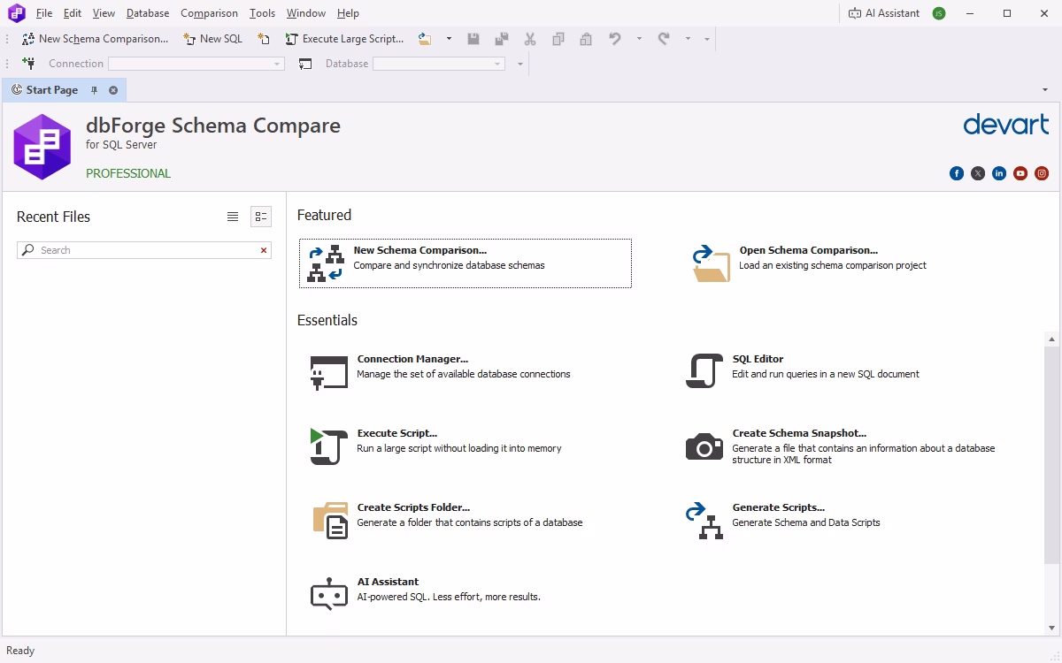Screen dimensions: 1062x663
Task: Close the Start Page tab
Action: tap(113, 90)
